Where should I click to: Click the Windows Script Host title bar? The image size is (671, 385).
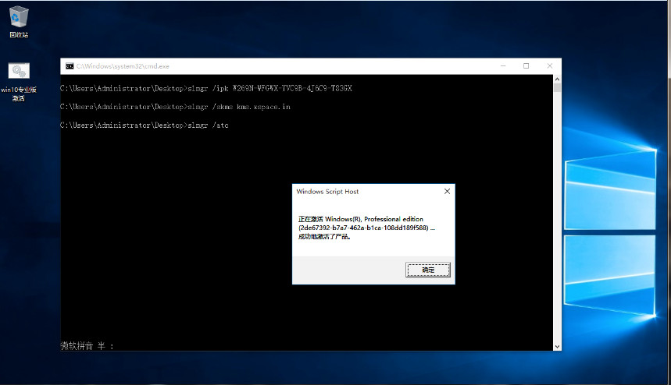pos(368,191)
